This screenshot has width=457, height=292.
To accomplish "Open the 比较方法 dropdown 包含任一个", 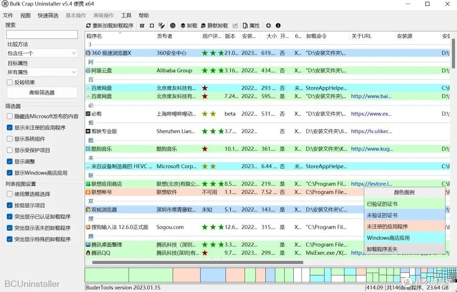I will point(42,53).
